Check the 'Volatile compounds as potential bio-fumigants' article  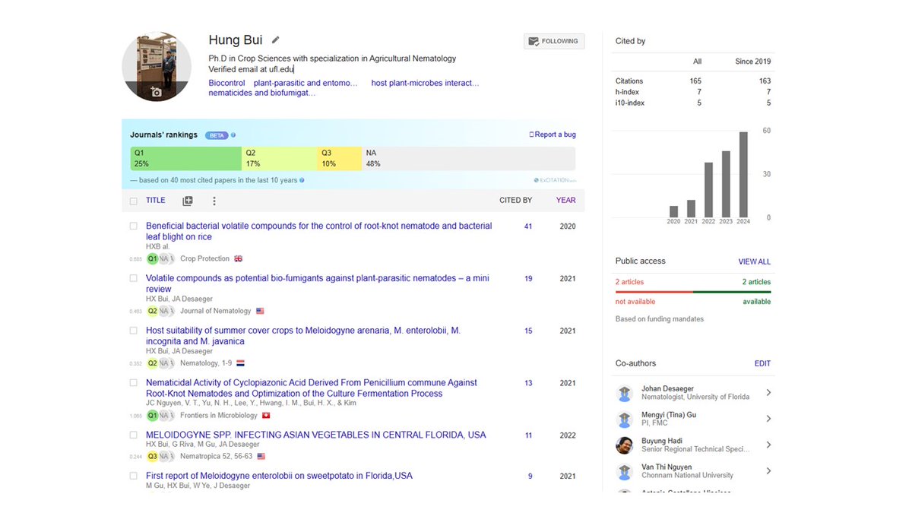click(134, 278)
